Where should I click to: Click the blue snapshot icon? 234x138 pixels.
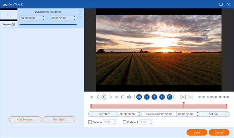coord(147,97)
